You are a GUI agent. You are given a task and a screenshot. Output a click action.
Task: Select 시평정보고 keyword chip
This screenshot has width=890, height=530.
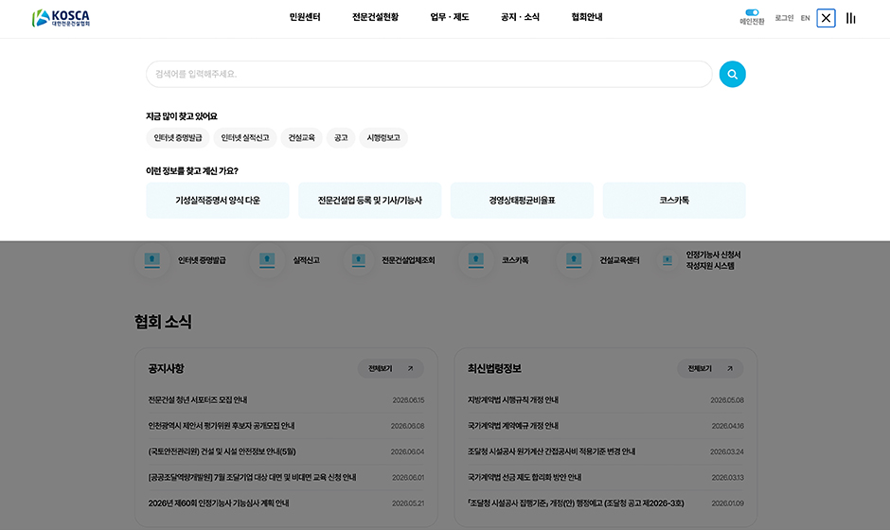click(x=383, y=138)
